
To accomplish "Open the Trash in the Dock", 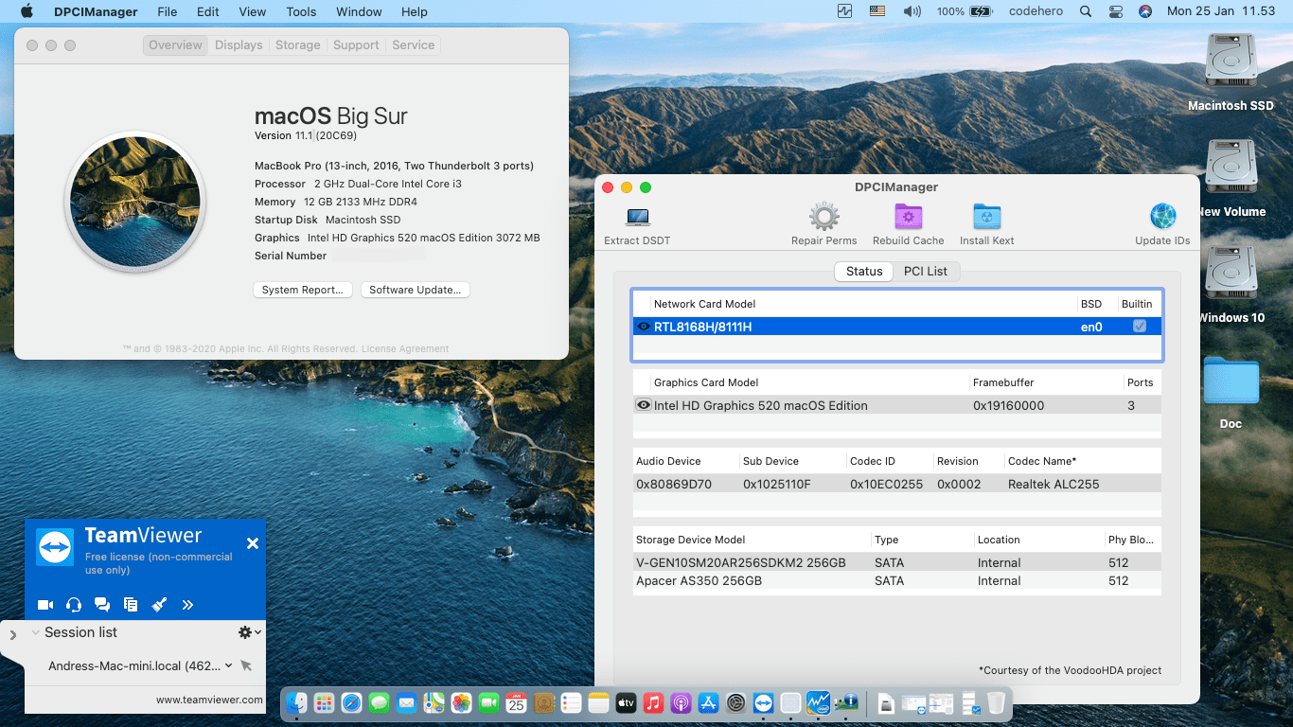I will pyautogui.click(x=996, y=702).
